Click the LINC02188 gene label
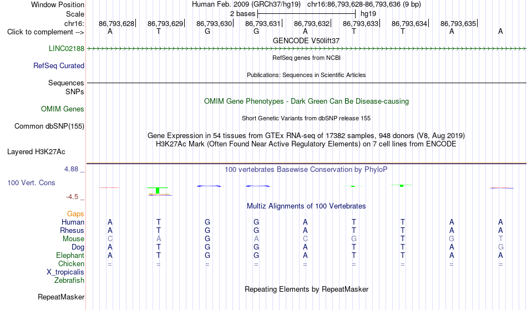This screenshot has width=527, height=310. (x=66, y=48)
